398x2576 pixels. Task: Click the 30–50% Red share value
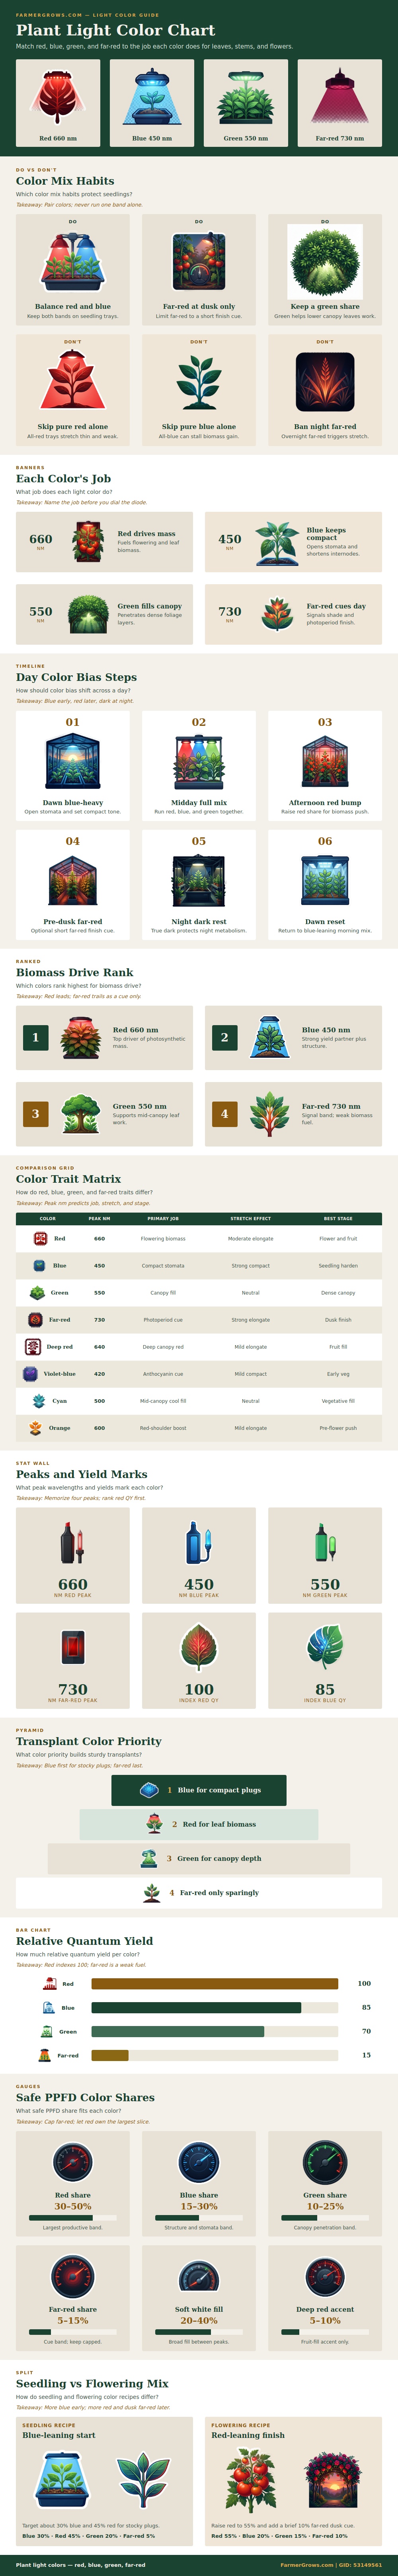73,2206
